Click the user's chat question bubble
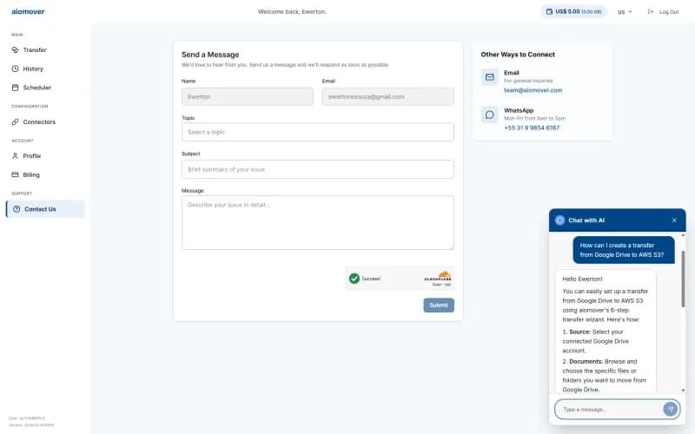 pyautogui.click(x=623, y=250)
